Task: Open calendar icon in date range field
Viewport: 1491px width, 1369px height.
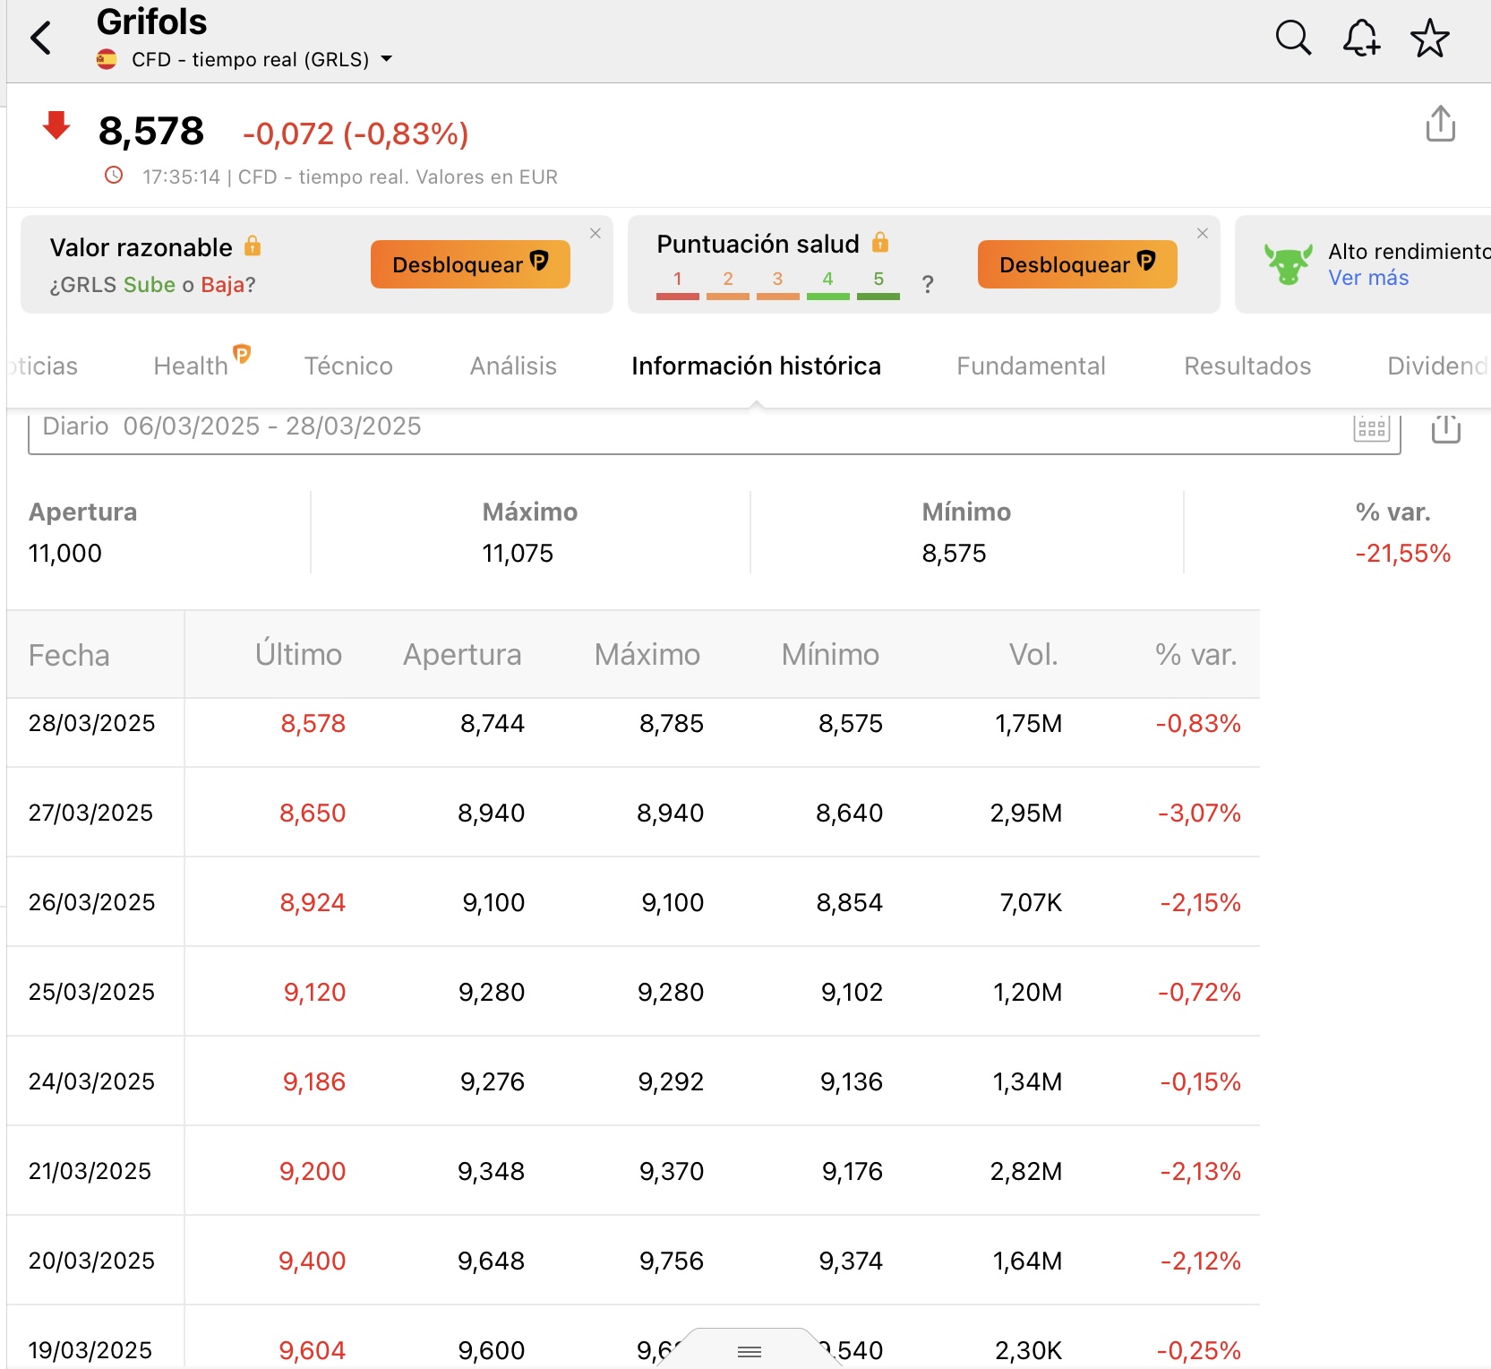Action: point(1371,427)
